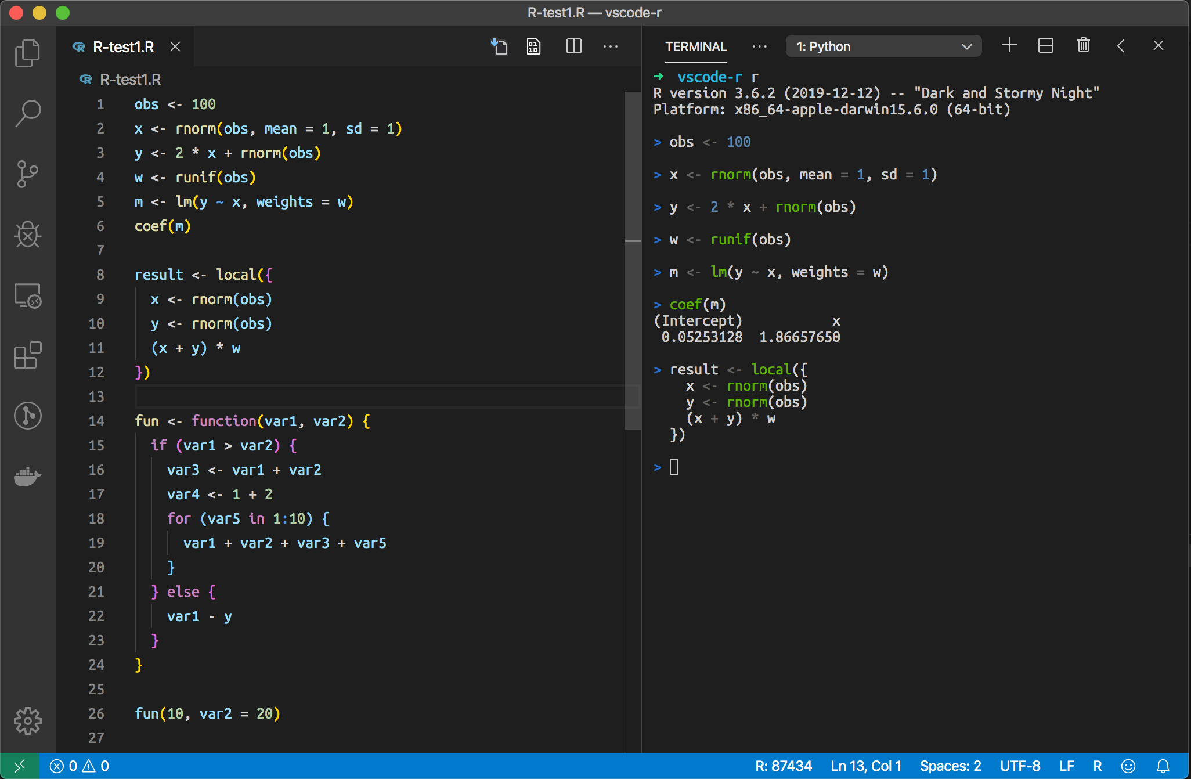Open the Search view icon
The height and width of the screenshot is (779, 1191).
coord(27,113)
